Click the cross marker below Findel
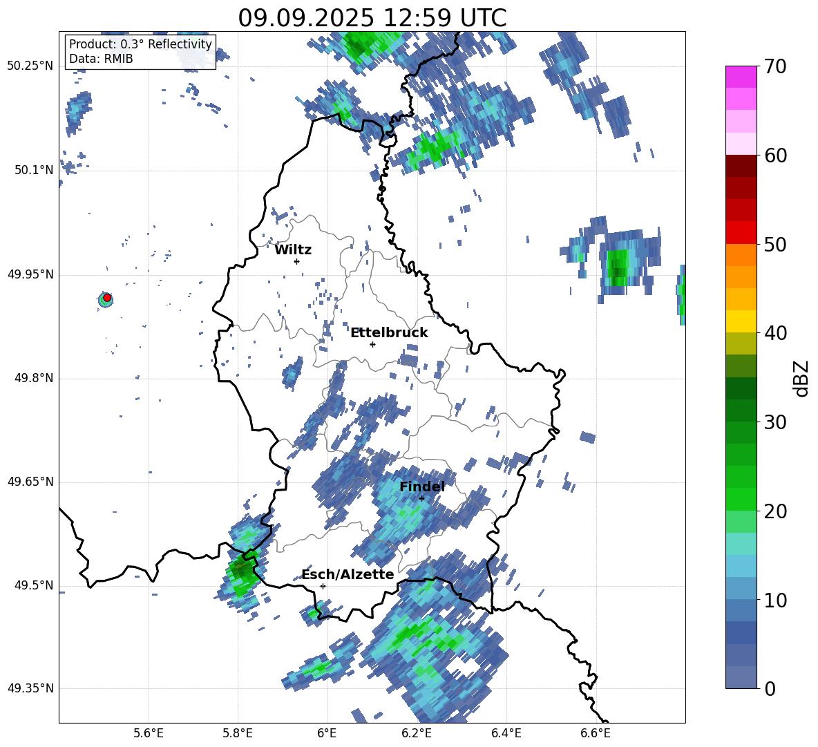This screenshot has width=818, height=747. click(421, 498)
